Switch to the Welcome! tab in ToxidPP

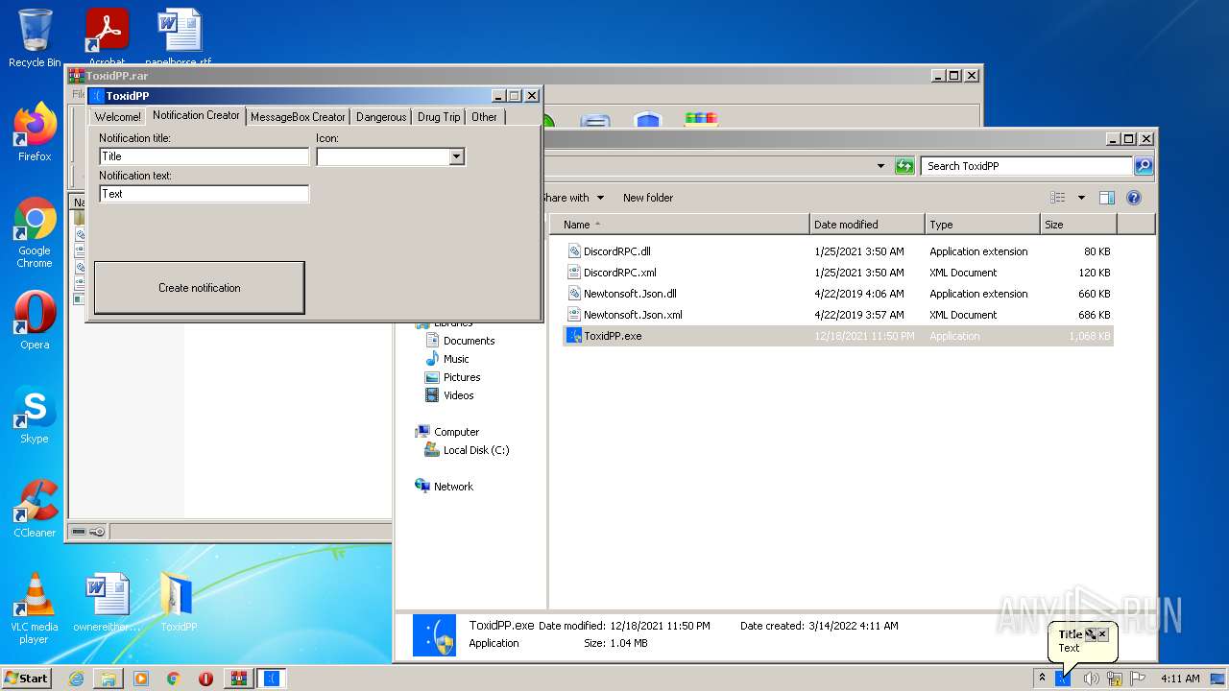117,117
